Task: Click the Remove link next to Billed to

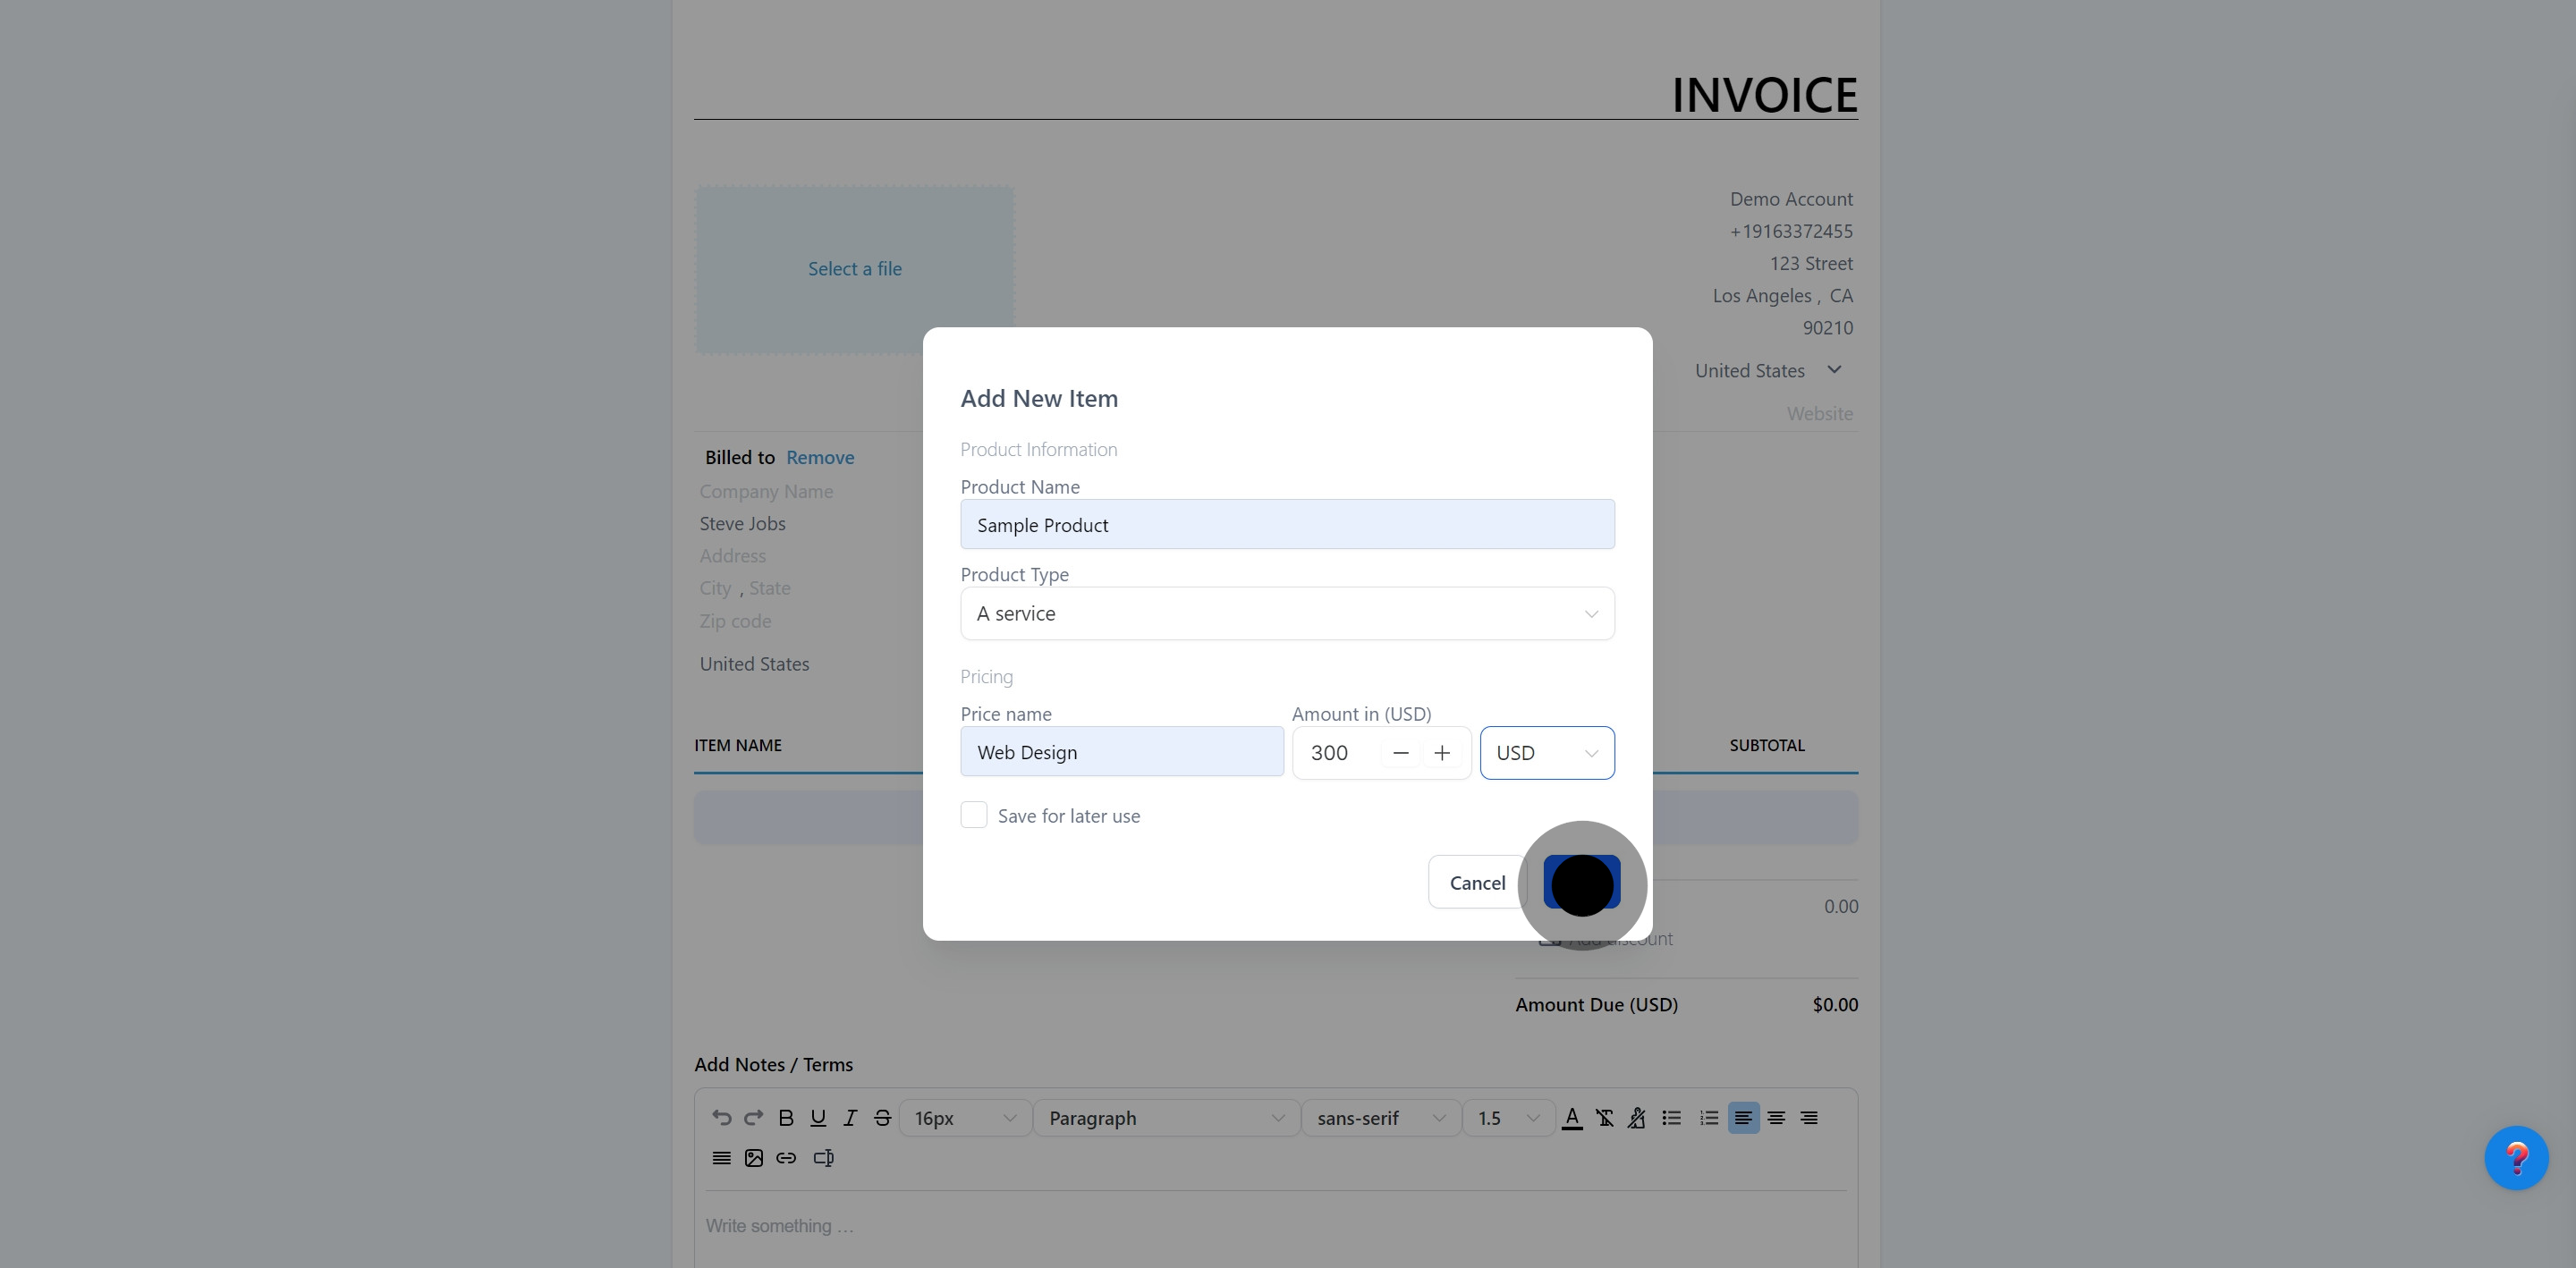Action: click(819, 457)
